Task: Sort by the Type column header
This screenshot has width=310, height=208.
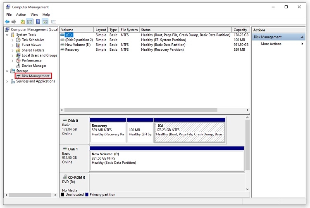Action: (113, 30)
